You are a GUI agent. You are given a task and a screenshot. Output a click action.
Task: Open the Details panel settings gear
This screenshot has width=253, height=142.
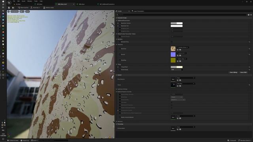[251, 15]
